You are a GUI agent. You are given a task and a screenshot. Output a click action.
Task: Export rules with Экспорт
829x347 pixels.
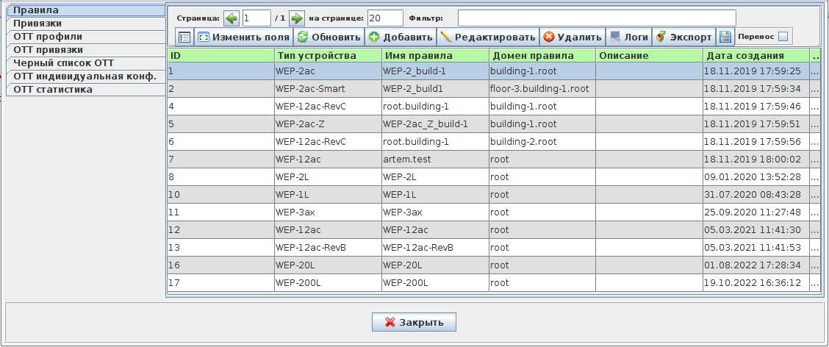click(x=684, y=37)
